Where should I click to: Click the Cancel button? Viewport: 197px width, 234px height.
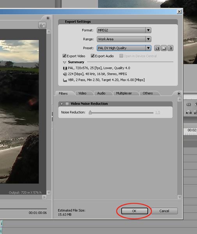164,211
